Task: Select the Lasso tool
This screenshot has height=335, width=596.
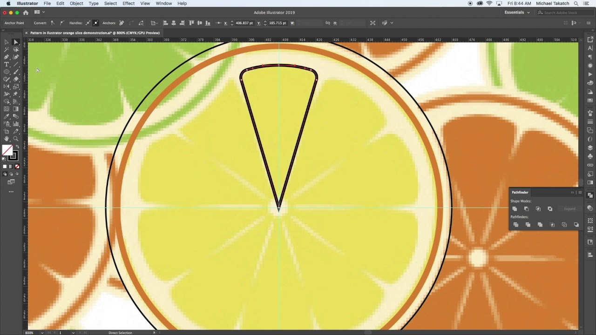Action: 16,49
